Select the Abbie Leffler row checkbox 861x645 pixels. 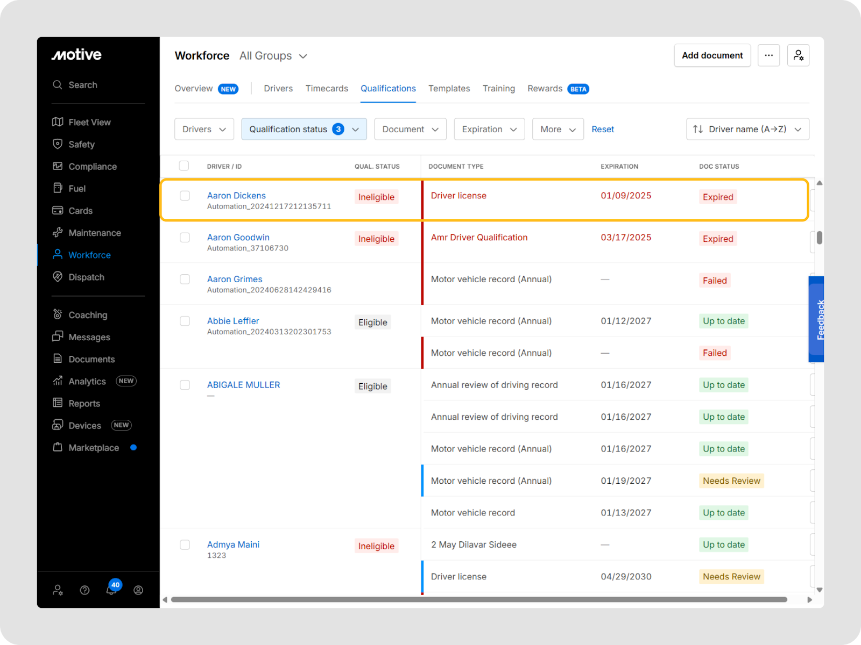(185, 321)
